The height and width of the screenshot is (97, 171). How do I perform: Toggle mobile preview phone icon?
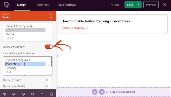pyautogui.click(x=52, y=94)
